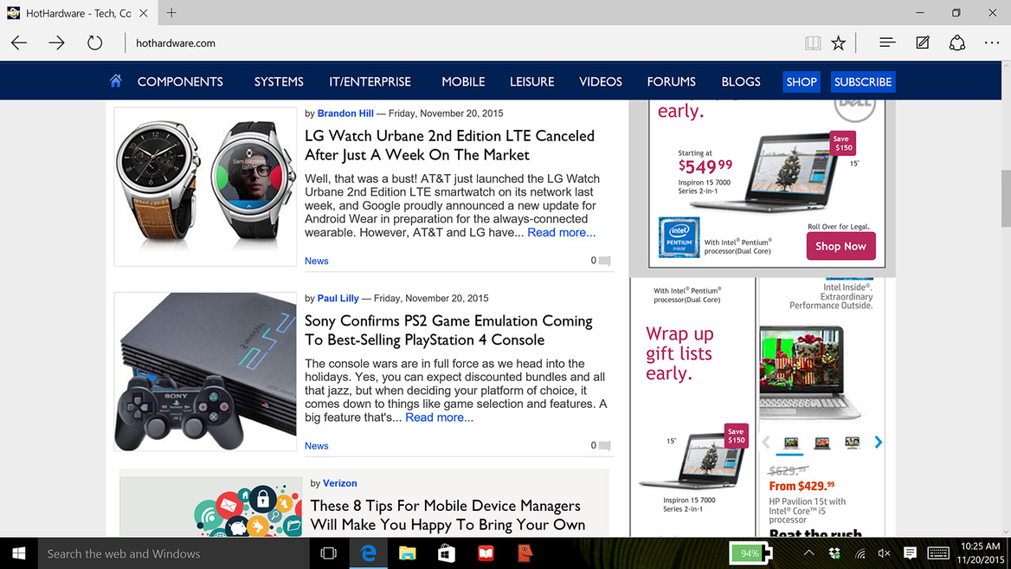Open the FORUMS section
The height and width of the screenshot is (569, 1011).
click(671, 82)
